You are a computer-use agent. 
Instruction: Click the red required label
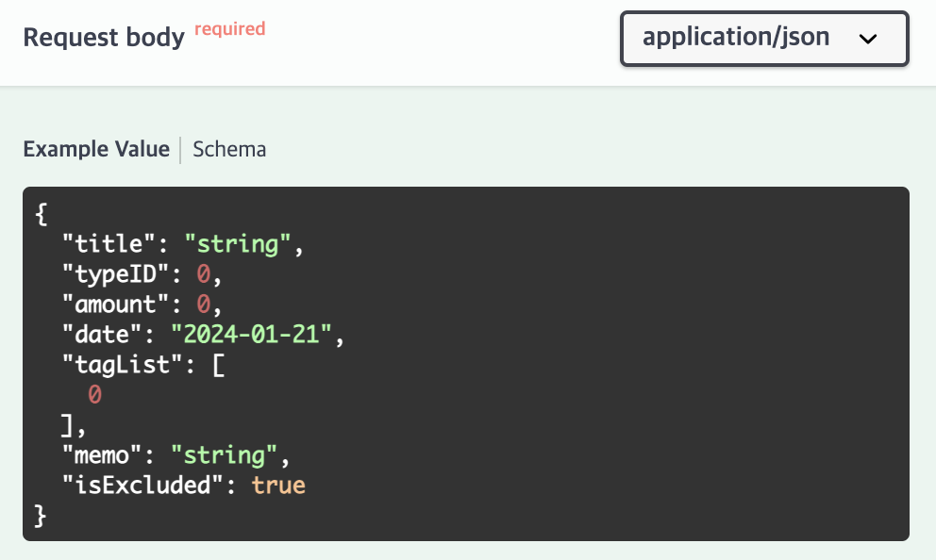coord(228,28)
